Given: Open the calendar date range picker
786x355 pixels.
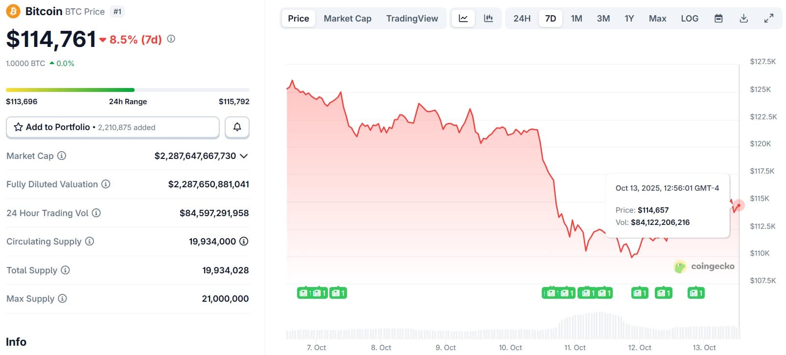Looking at the screenshot, I should [x=718, y=19].
